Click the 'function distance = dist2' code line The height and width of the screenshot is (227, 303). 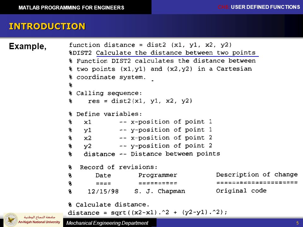click(x=150, y=45)
